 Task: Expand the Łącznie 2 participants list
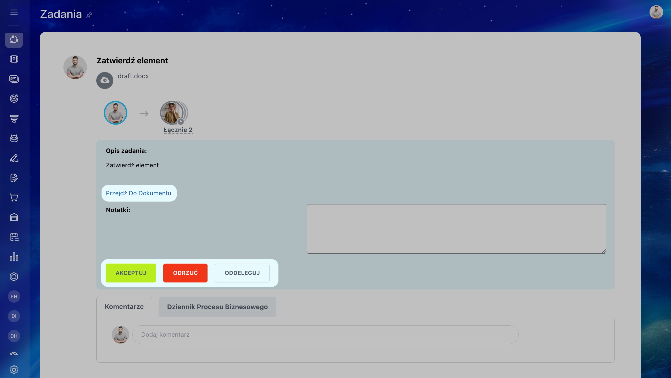tap(178, 130)
